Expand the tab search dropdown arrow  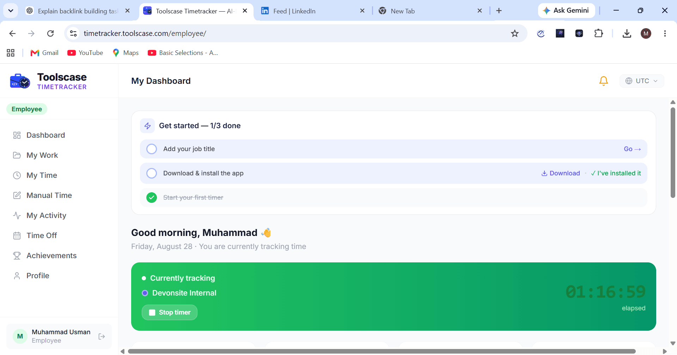[x=11, y=11]
